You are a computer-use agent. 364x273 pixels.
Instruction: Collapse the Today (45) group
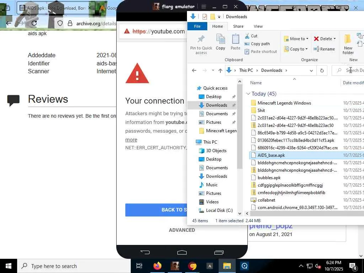point(248,94)
